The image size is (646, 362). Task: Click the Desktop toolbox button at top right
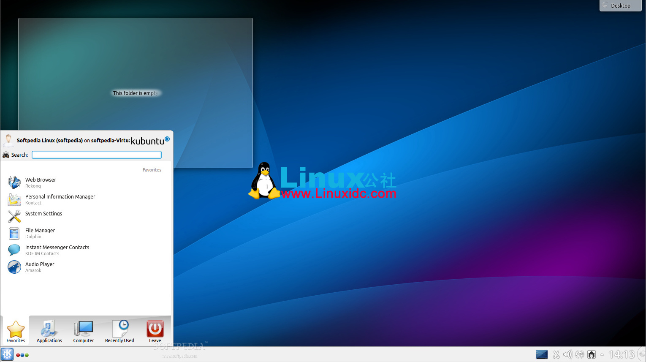(x=620, y=5)
